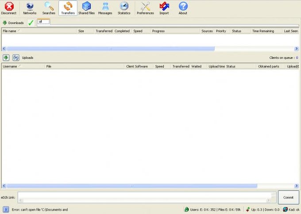Click the uploads Transferred column header
Viewport: 301px width, 214px height.
coord(181,66)
